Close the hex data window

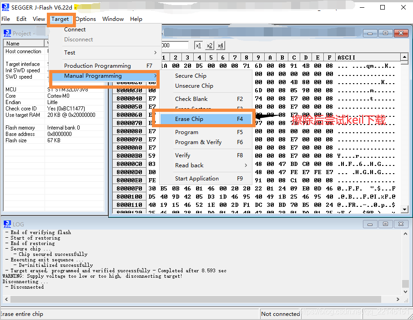[401, 33]
